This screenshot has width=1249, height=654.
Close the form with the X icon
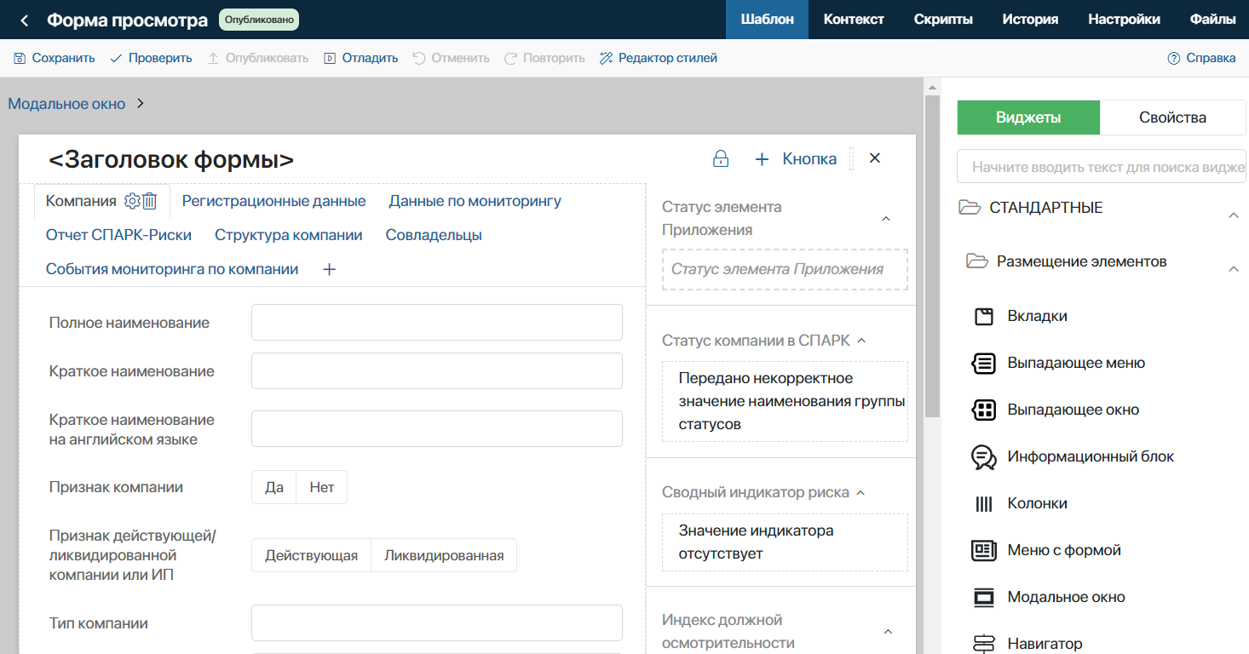874,158
